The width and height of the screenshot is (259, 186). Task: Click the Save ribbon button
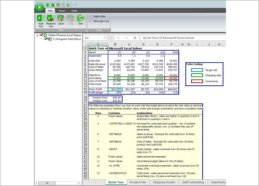[61, 20]
